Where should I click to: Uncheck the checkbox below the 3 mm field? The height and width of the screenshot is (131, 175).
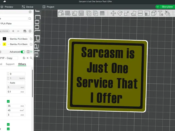pos(8,124)
